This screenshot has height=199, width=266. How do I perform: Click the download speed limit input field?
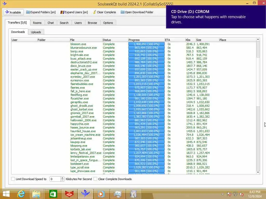click(55, 179)
